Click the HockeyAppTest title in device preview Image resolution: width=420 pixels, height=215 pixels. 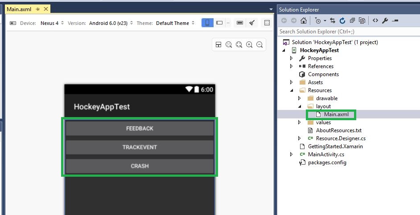(x=102, y=107)
